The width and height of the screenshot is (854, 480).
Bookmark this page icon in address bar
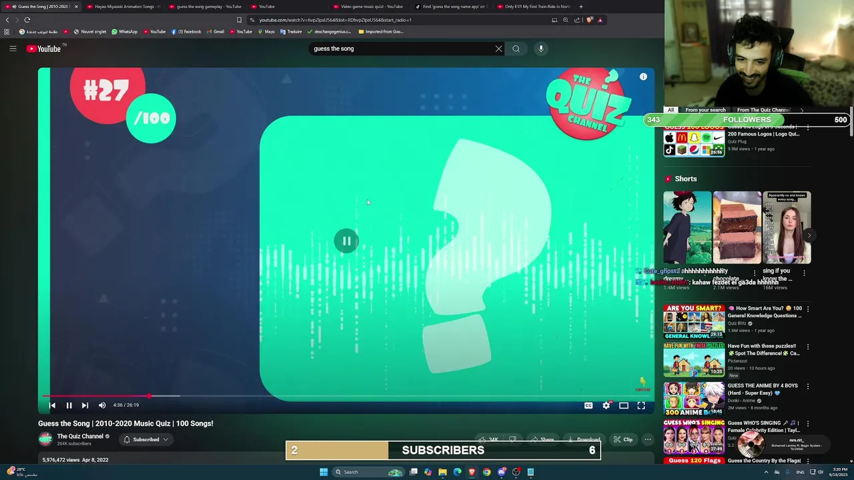239,20
